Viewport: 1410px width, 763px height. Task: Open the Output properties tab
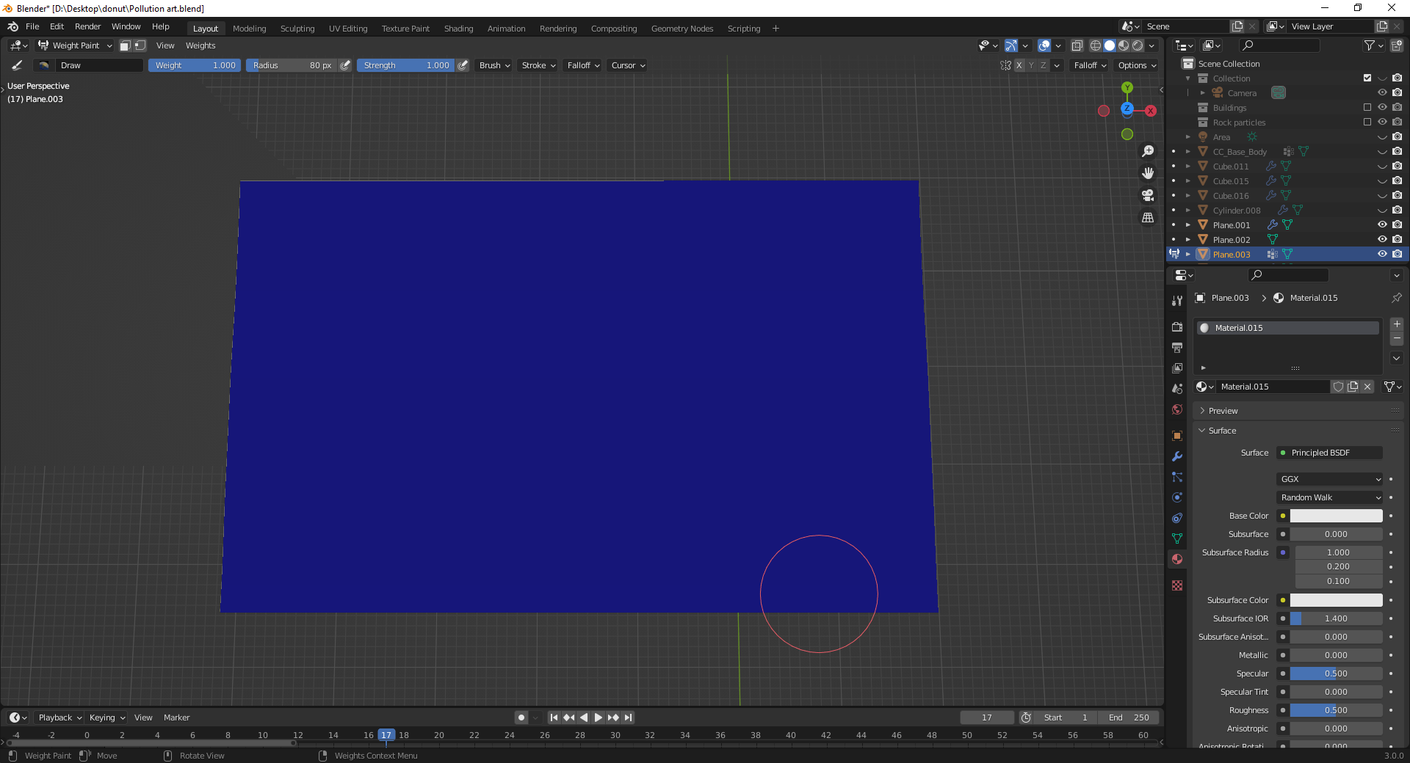pyautogui.click(x=1177, y=347)
